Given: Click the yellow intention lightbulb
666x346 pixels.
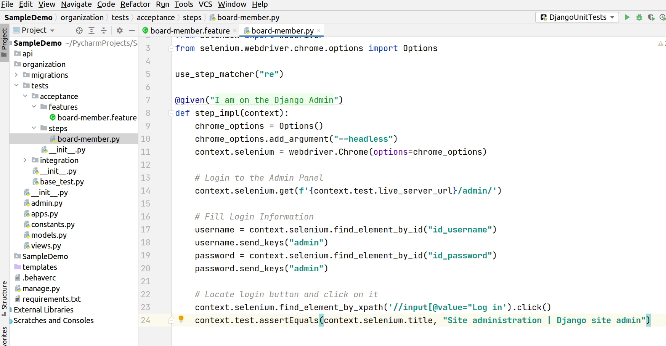Looking at the screenshot, I should [x=181, y=319].
